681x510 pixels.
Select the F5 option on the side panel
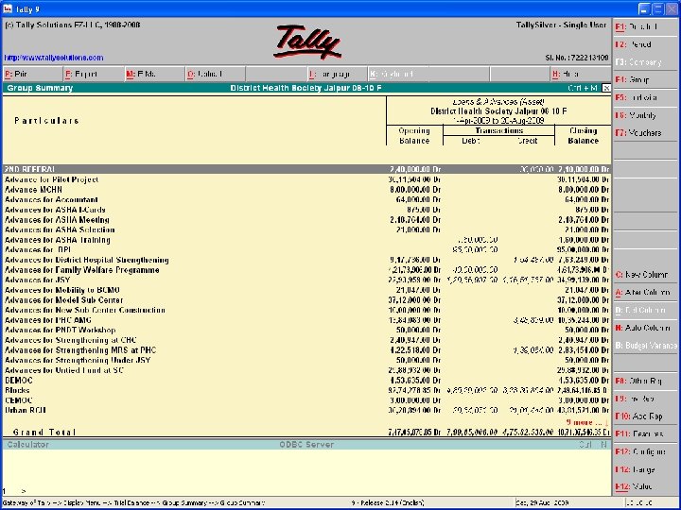pos(645,97)
